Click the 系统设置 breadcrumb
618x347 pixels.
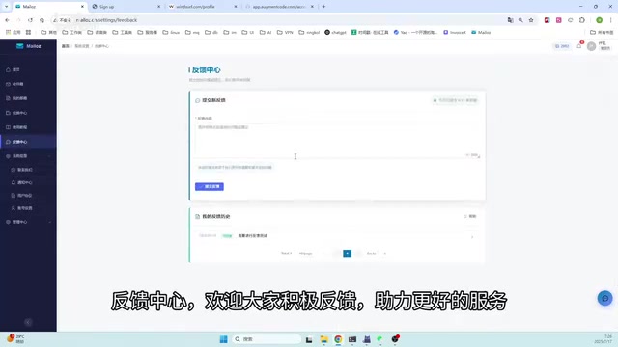81,46
